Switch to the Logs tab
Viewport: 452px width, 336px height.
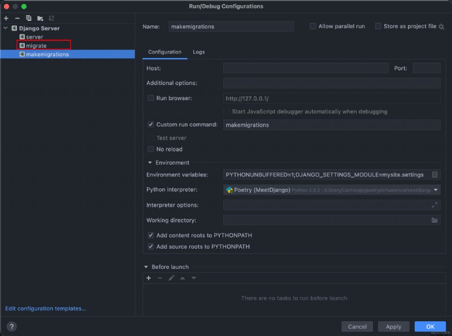click(x=199, y=52)
